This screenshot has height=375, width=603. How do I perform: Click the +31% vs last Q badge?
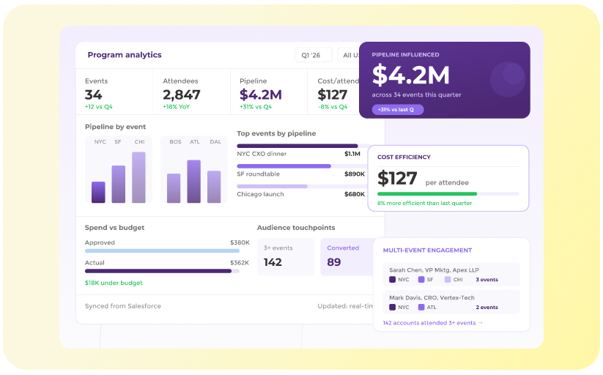pos(398,110)
